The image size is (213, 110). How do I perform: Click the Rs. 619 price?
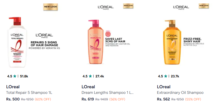coord(88,99)
